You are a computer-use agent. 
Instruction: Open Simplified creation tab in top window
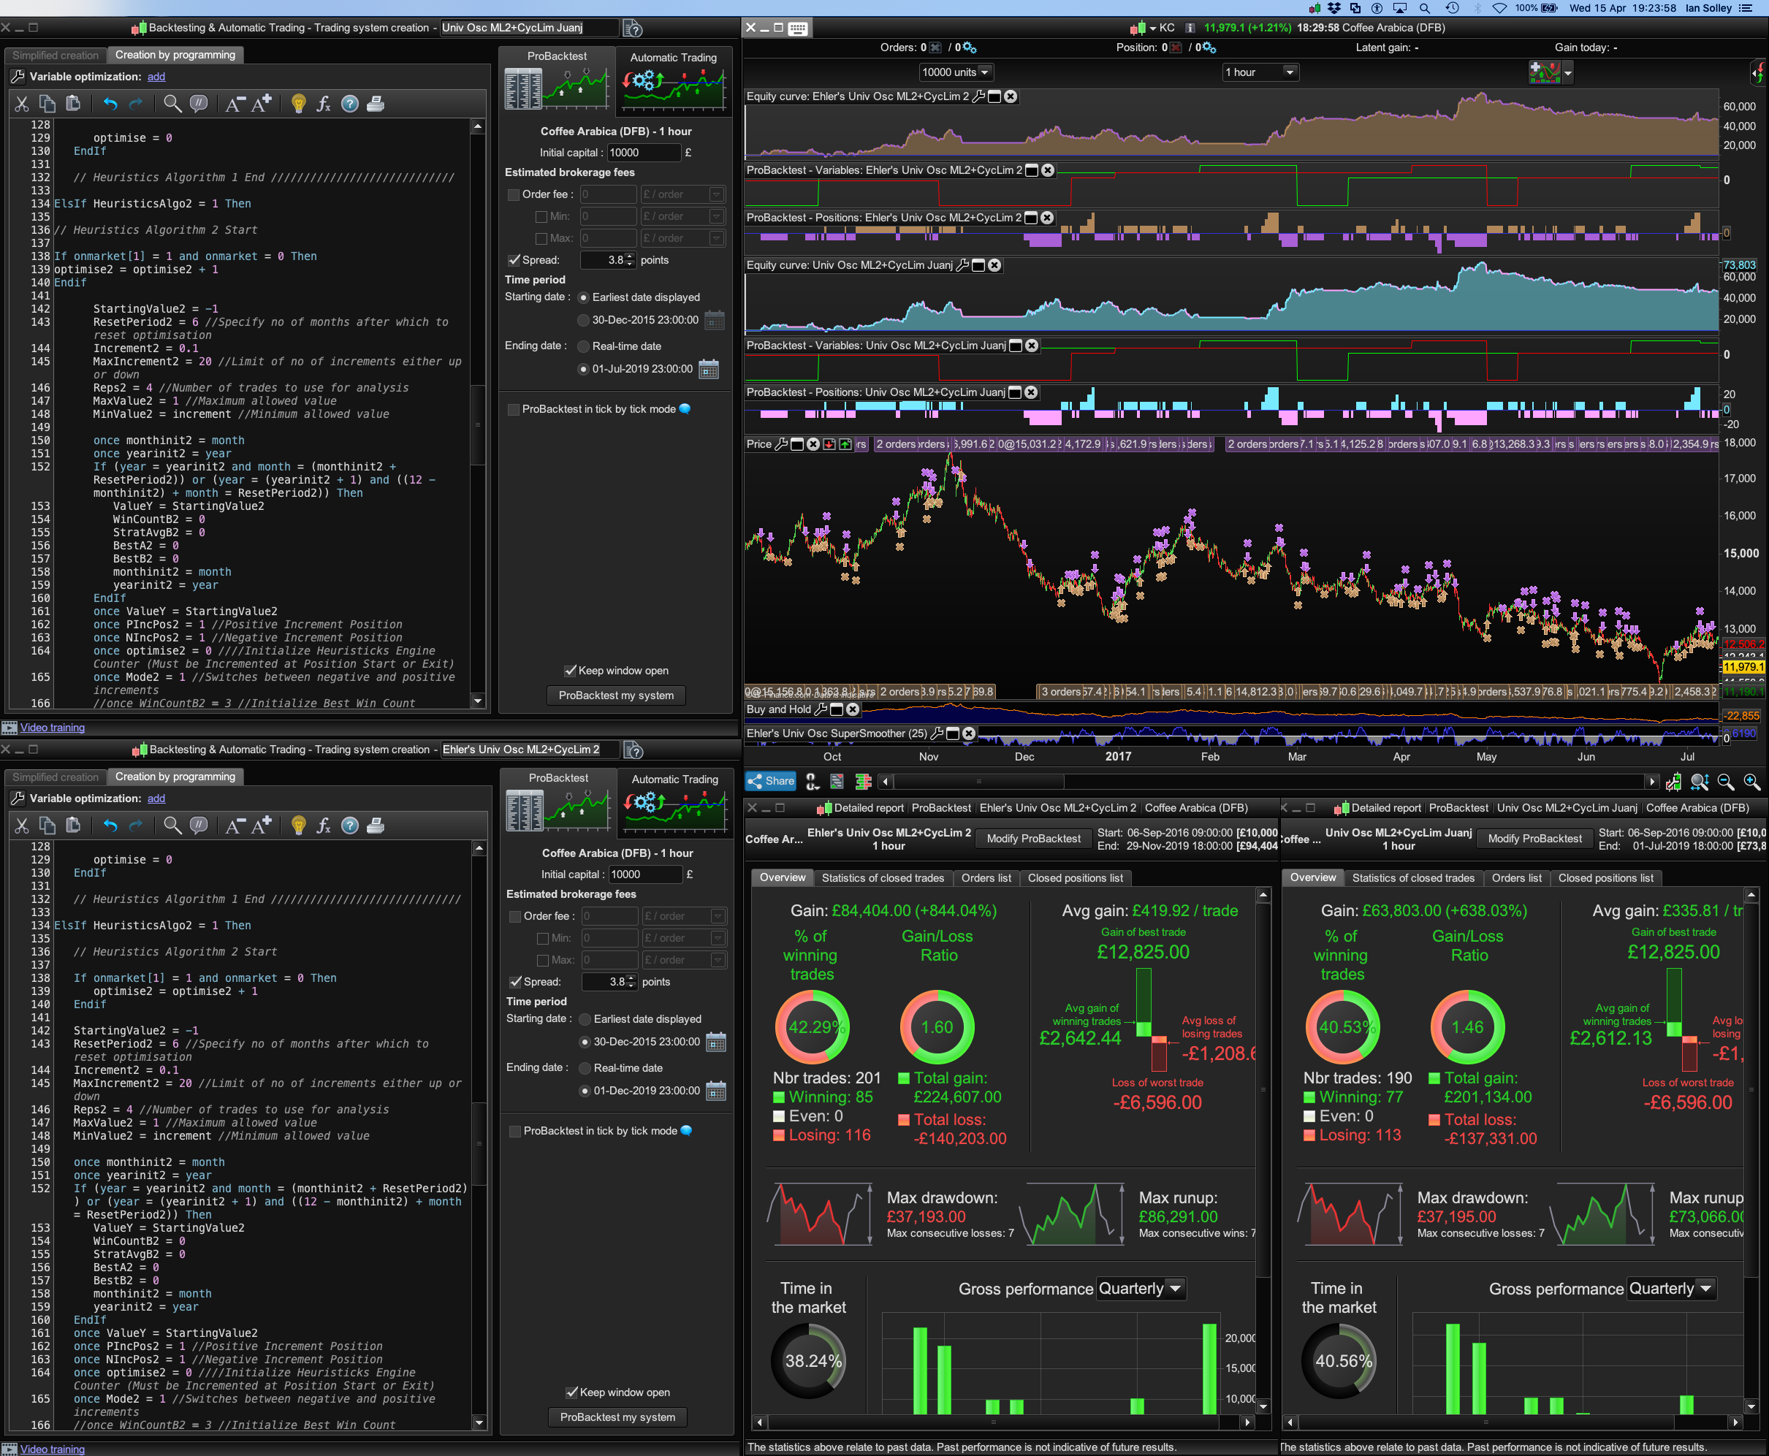(56, 56)
